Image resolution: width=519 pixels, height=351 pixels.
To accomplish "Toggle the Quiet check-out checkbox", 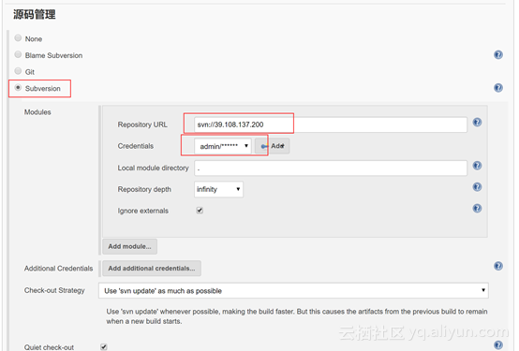I will click(x=104, y=346).
